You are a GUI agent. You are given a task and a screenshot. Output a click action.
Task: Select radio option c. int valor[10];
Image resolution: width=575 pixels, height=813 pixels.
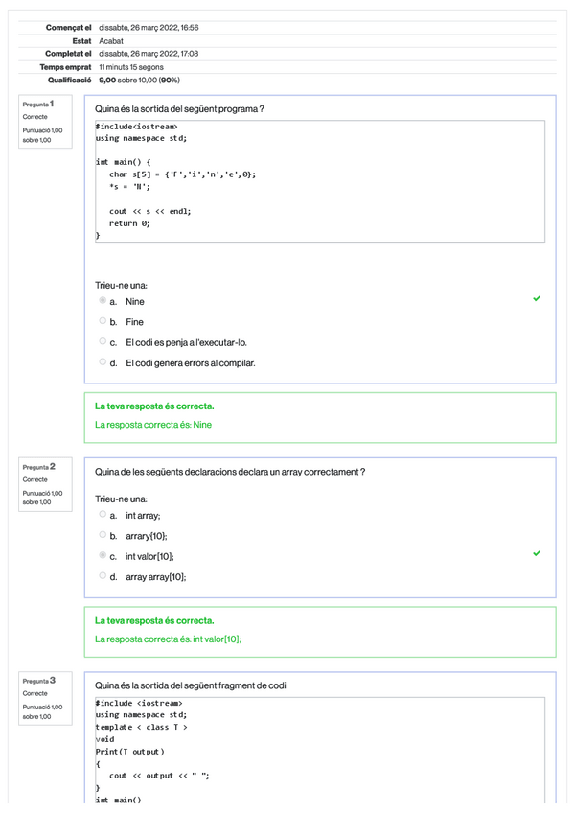click(x=103, y=556)
